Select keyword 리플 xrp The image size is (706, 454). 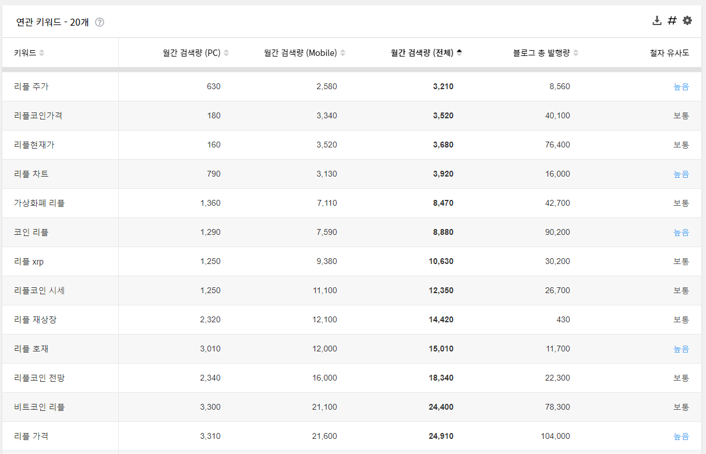[x=29, y=262]
